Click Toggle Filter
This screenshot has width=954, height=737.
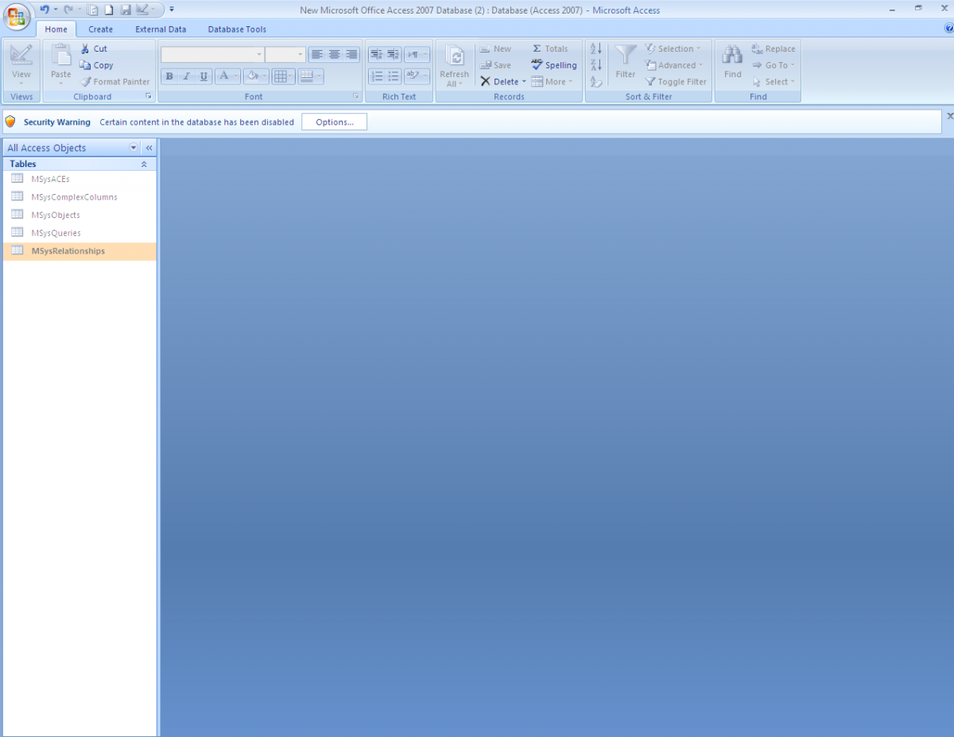coord(676,82)
